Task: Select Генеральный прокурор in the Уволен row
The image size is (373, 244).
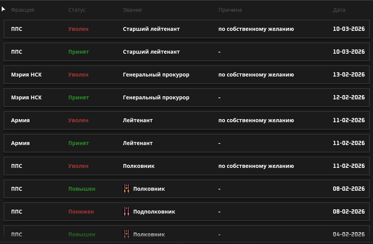Action: point(156,75)
